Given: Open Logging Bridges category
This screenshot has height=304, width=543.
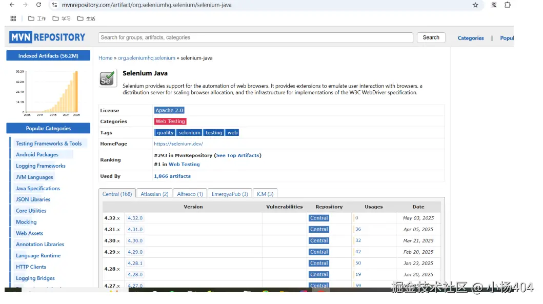Looking at the screenshot, I should pyautogui.click(x=35, y=278).
